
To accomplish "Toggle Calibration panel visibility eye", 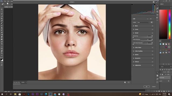I will pos(152,65).
